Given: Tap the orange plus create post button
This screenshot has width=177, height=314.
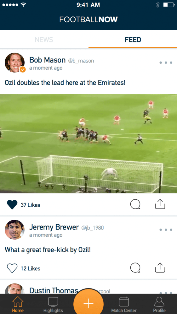Looking at the screenshot, I should 88,303.
